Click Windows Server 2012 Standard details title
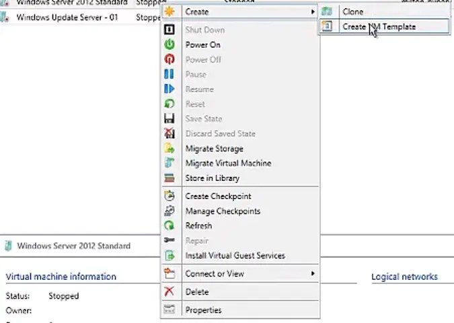The height and width of the screenshot is (323, 454). pos(73,246)
